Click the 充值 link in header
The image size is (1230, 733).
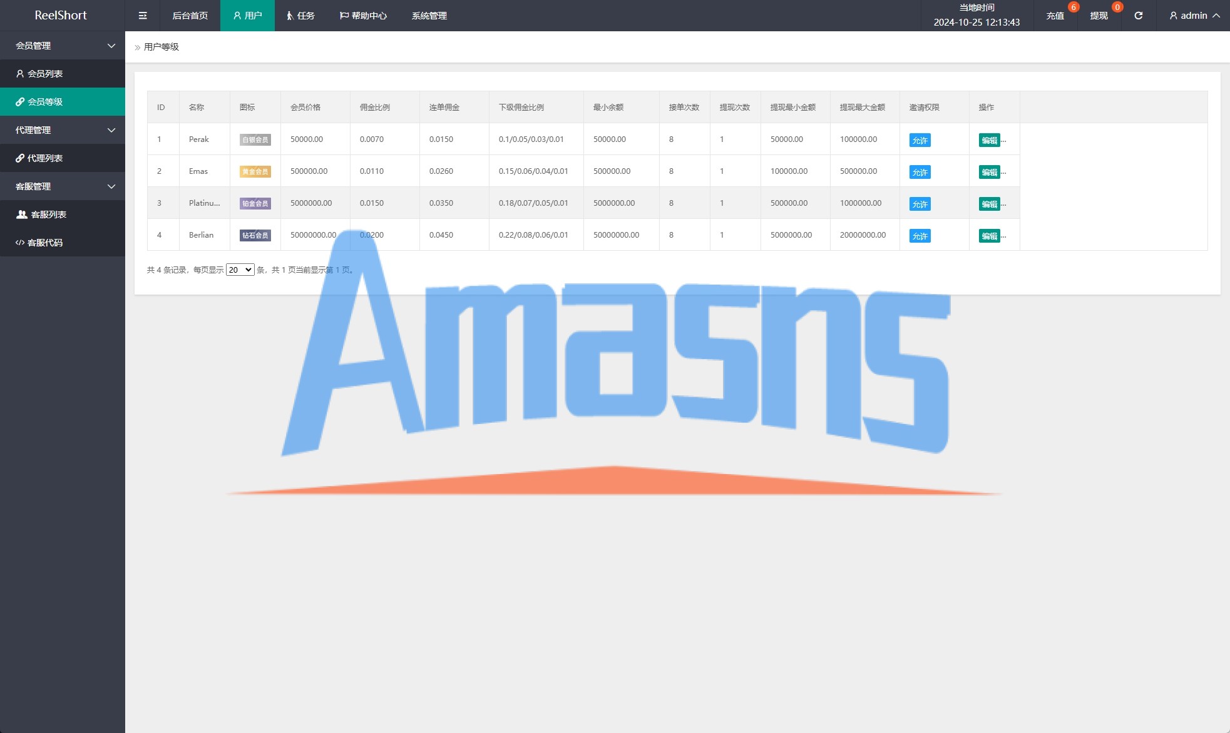(x=1055, y=16)
